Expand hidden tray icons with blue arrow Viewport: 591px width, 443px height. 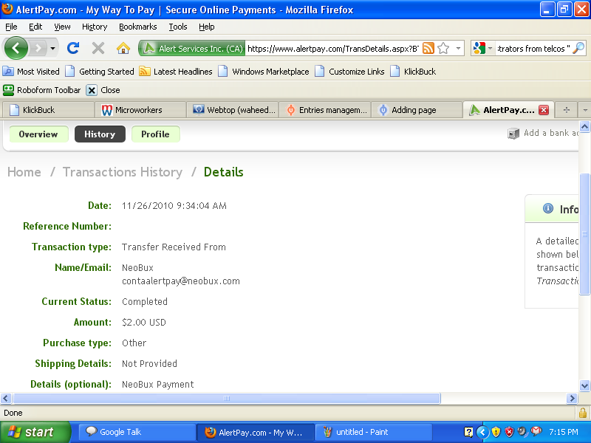[x=482, y=432]
